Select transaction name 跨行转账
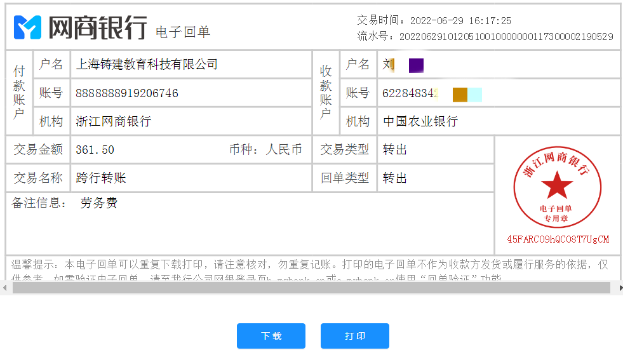Viewport: 623px width, 355px height. (x=100, y=178)
